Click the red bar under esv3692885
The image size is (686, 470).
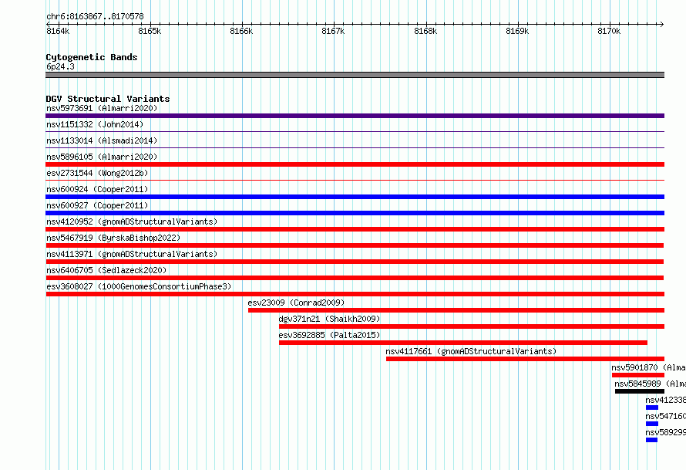[463, 343]
